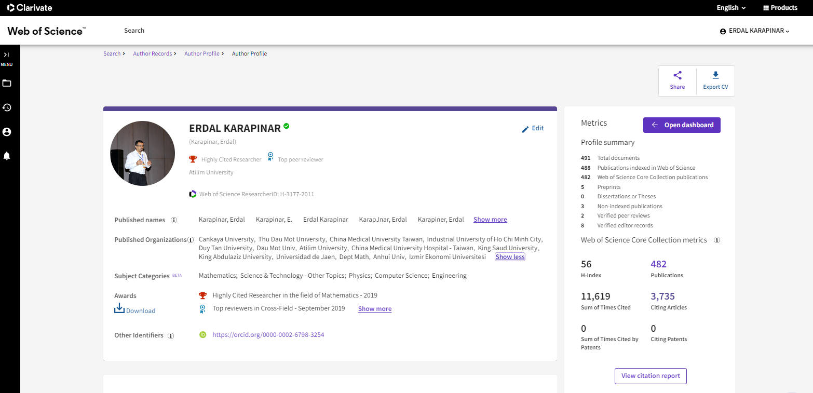This screenshot has height=393, width=813.
Task: Click Edit on the author profile
Action: [x=533, y=128]
